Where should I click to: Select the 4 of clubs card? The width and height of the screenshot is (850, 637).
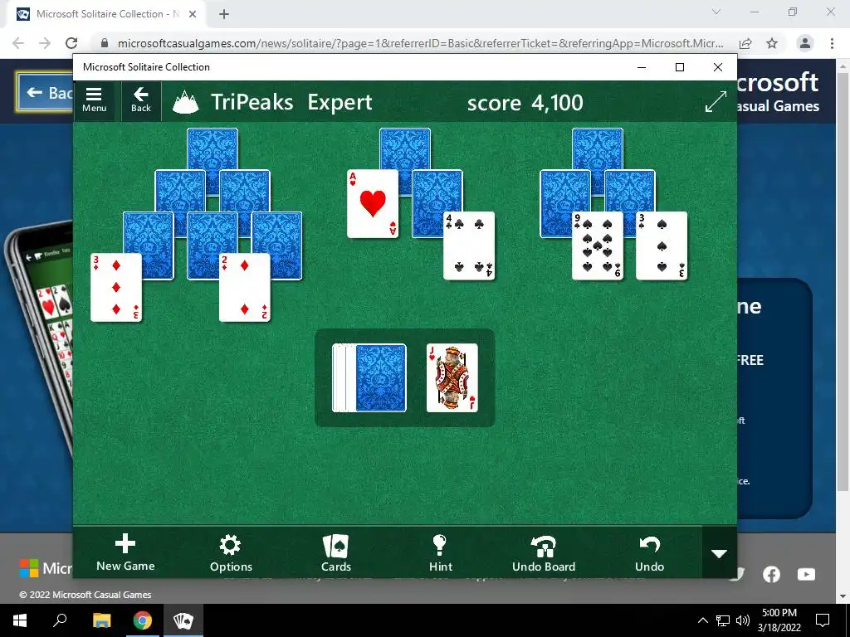469,246
